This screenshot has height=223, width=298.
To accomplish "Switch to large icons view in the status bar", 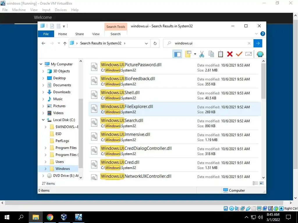I will click(x=262, y=183).
